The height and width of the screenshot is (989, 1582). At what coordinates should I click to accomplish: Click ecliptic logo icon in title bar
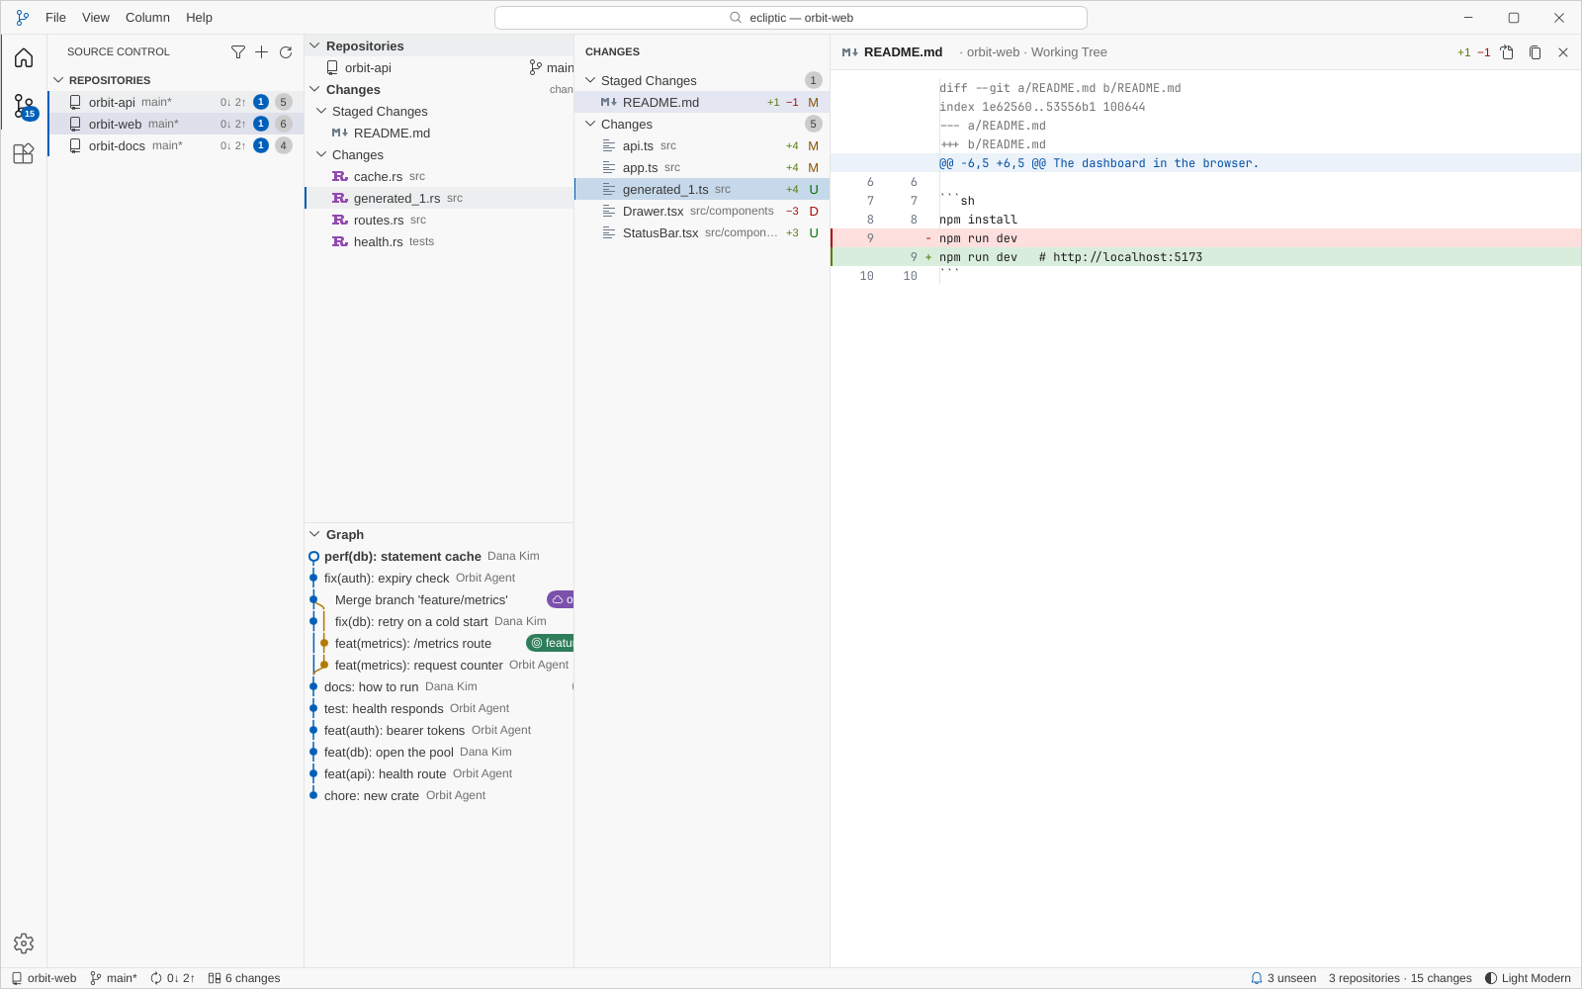pos(23,18)
